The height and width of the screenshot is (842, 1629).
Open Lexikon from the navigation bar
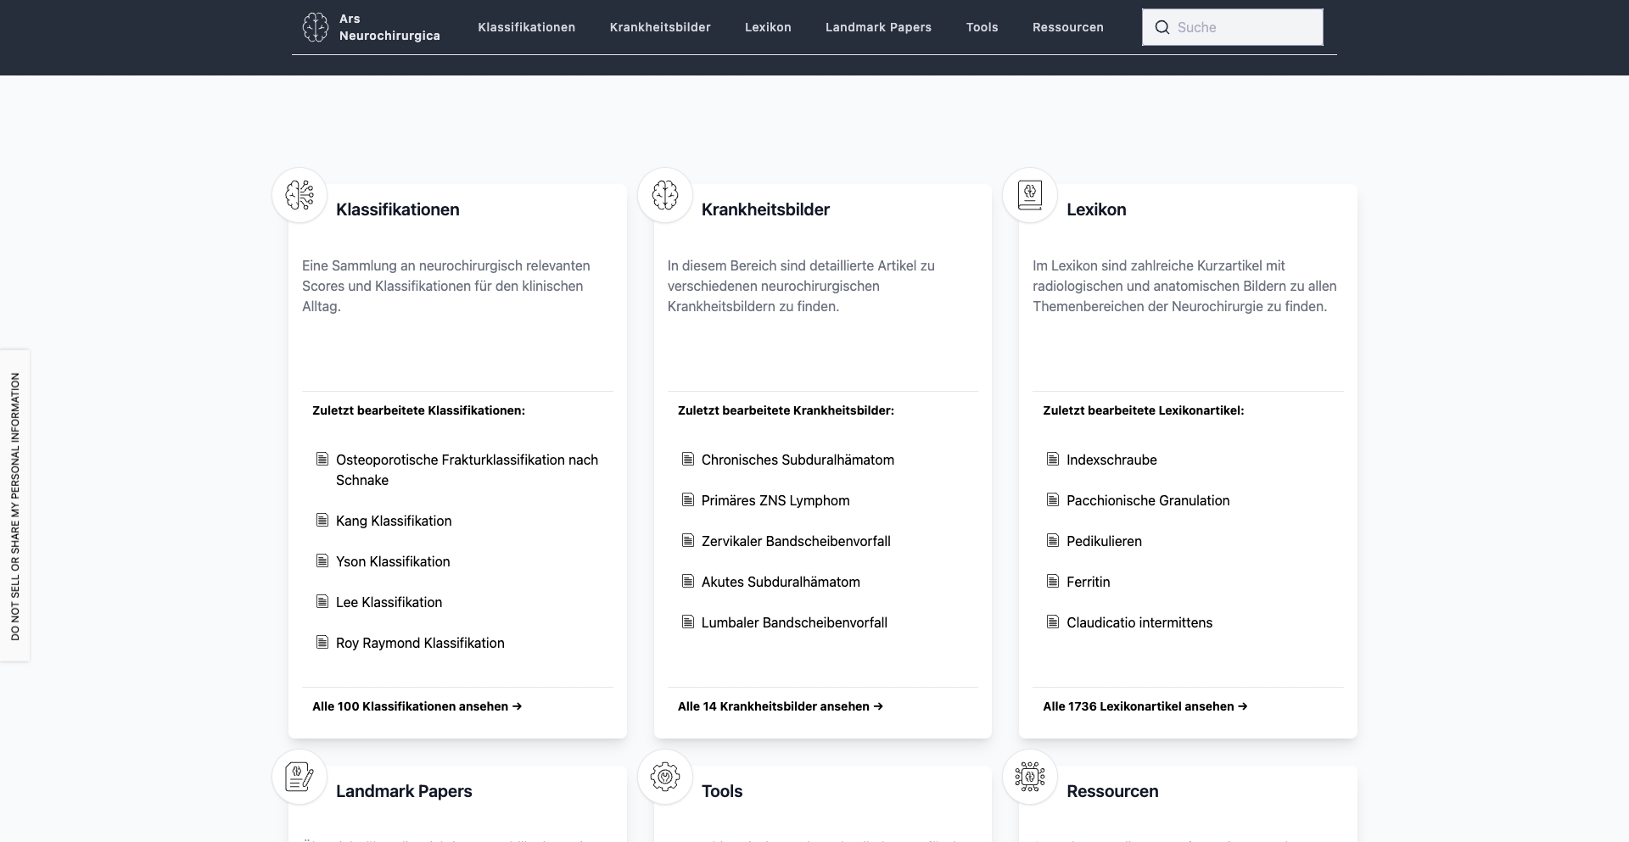point(767,27)
